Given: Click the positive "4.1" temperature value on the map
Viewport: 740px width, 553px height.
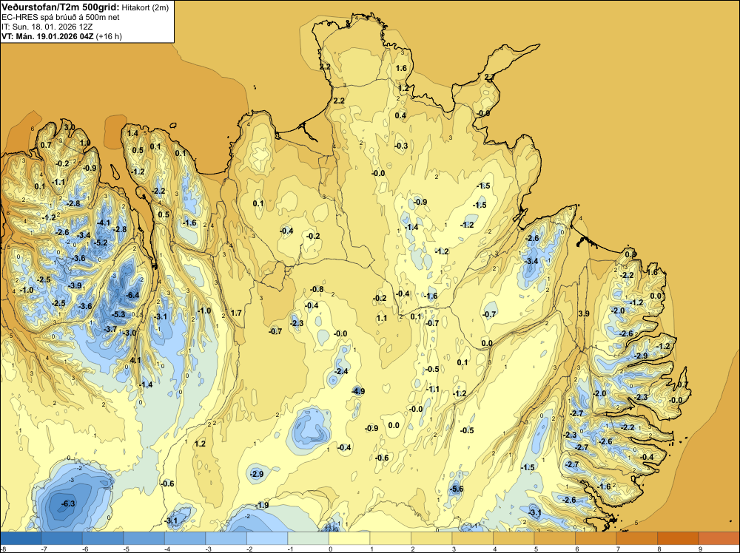Looking at the screenshot, I should [x=135, y=360].
